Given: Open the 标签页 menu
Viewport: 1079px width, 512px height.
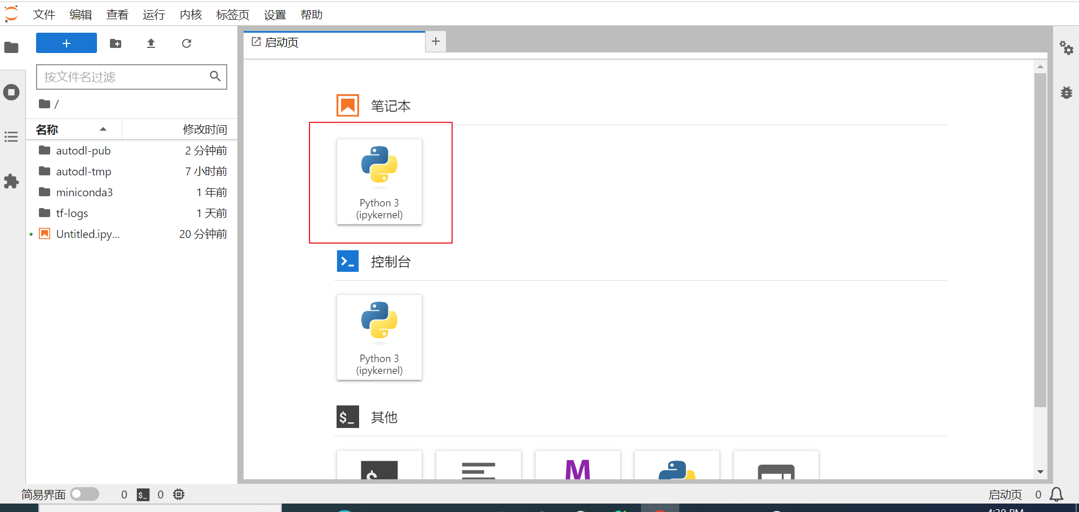Looking at the screenshot, I should [x=233, y=15].
